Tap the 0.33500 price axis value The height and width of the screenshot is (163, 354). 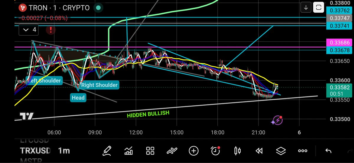(x=340, y=119)
